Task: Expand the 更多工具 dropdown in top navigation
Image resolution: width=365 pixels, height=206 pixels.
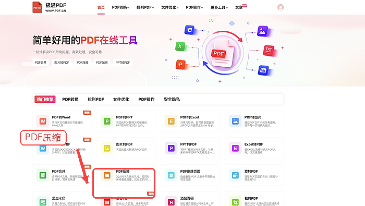Action: [x=219, y=7]
